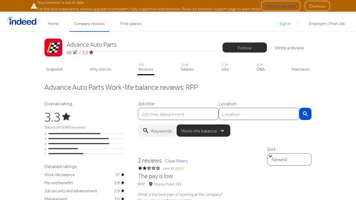This screenshot has width=356, height=200.
Task: Click the Sign in link
Action: tap(285, 24)
